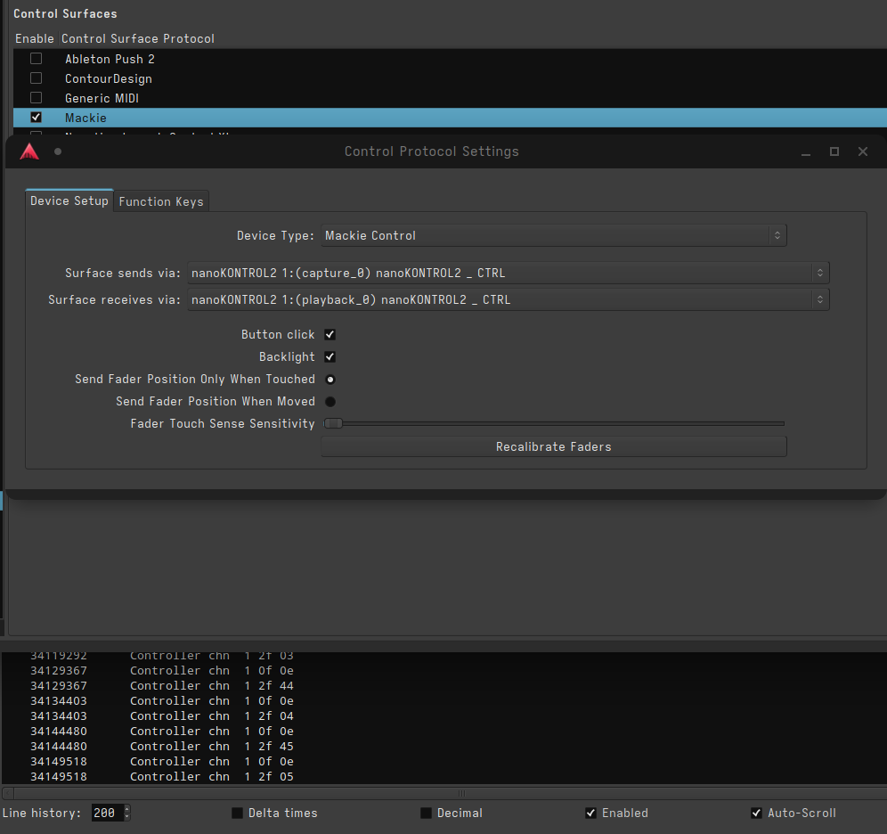The height and width of the screenshot is (834, 887).
Task: Expand the Surface sends via dropdown
Action: point(508,274)
